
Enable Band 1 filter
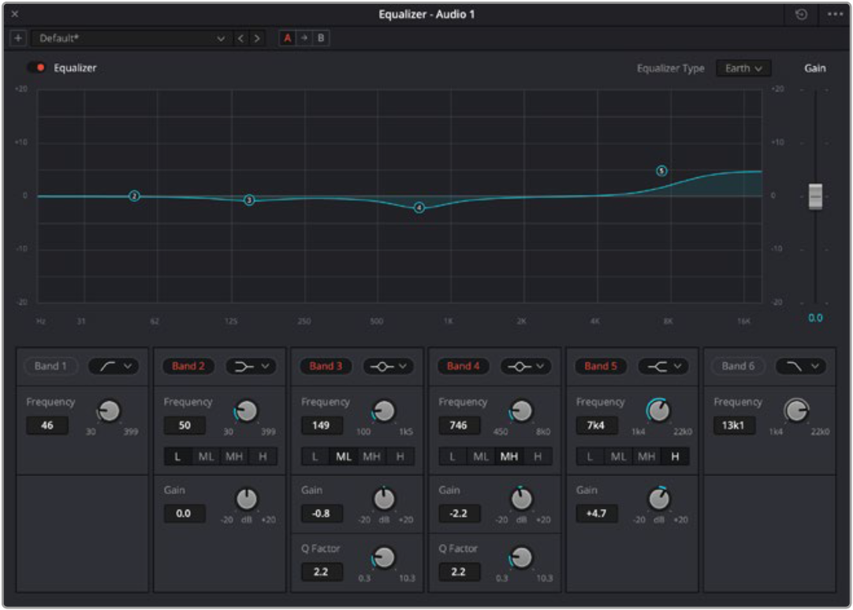click(50, 366)
